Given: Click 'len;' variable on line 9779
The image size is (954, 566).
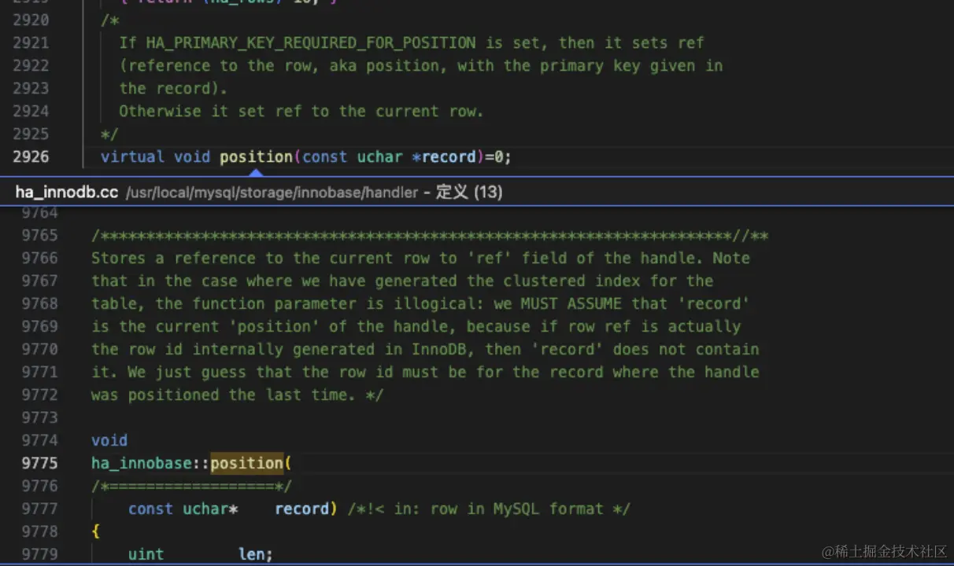Looking at the screenshot, I should click(x=256, y=554).
